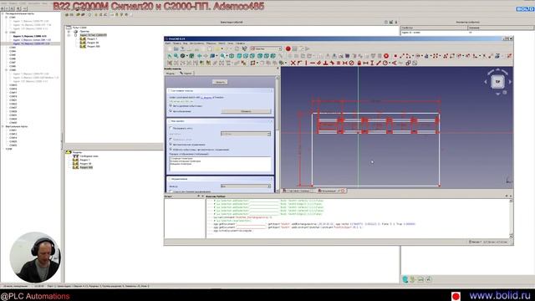The height and width of the screenshot is (301, 535).
Task: Select the angle constraint icon
Action: click(395, 64)
